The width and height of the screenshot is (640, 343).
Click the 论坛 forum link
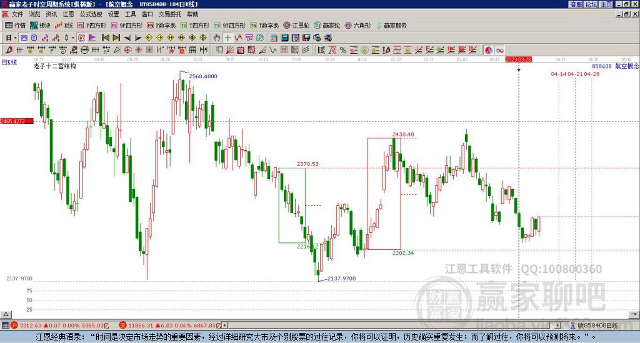[x=591, y=4]
